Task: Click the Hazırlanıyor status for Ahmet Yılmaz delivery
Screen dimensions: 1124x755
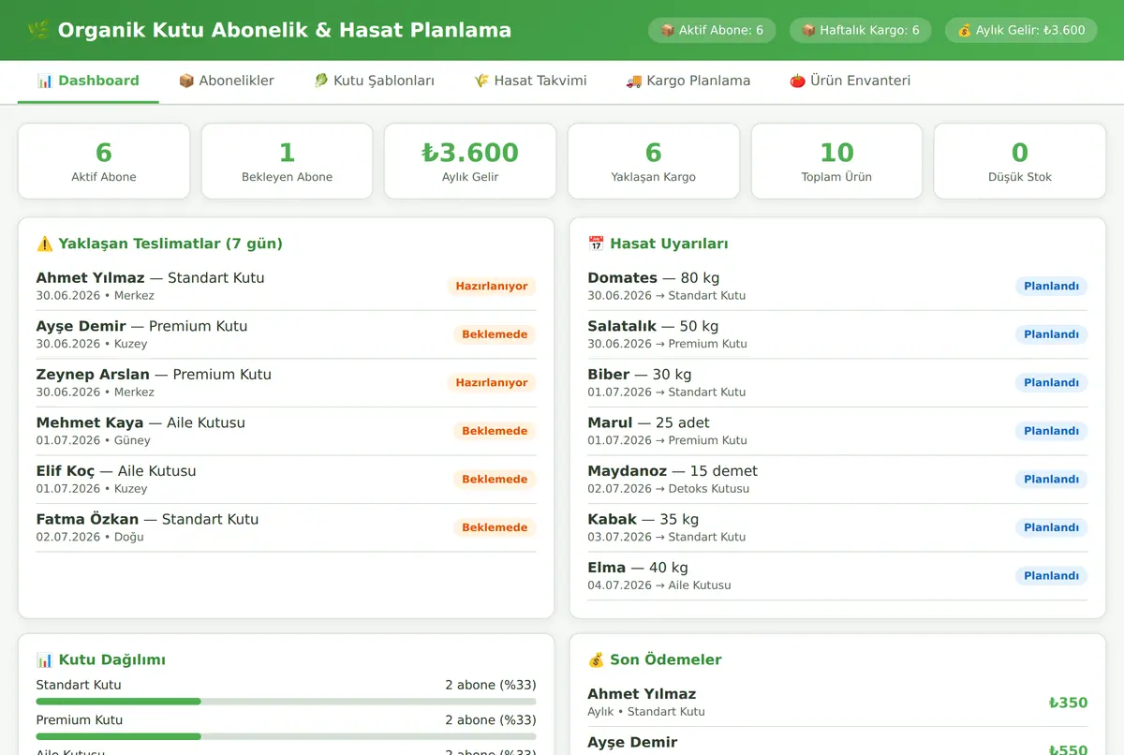Action: [x=492, y=286]
